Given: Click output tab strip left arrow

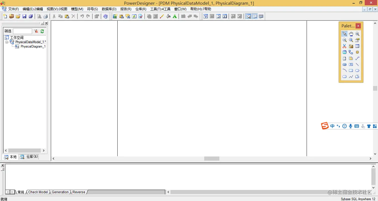Looking at the screenshot, I should (8, 192).
